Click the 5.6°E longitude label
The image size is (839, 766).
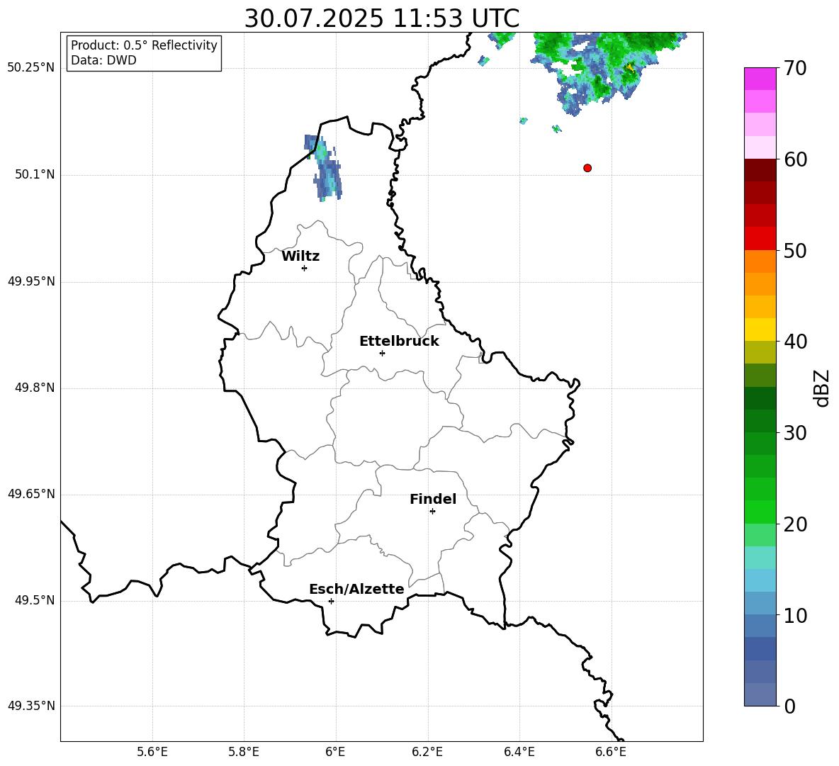(x=152, y=752)
